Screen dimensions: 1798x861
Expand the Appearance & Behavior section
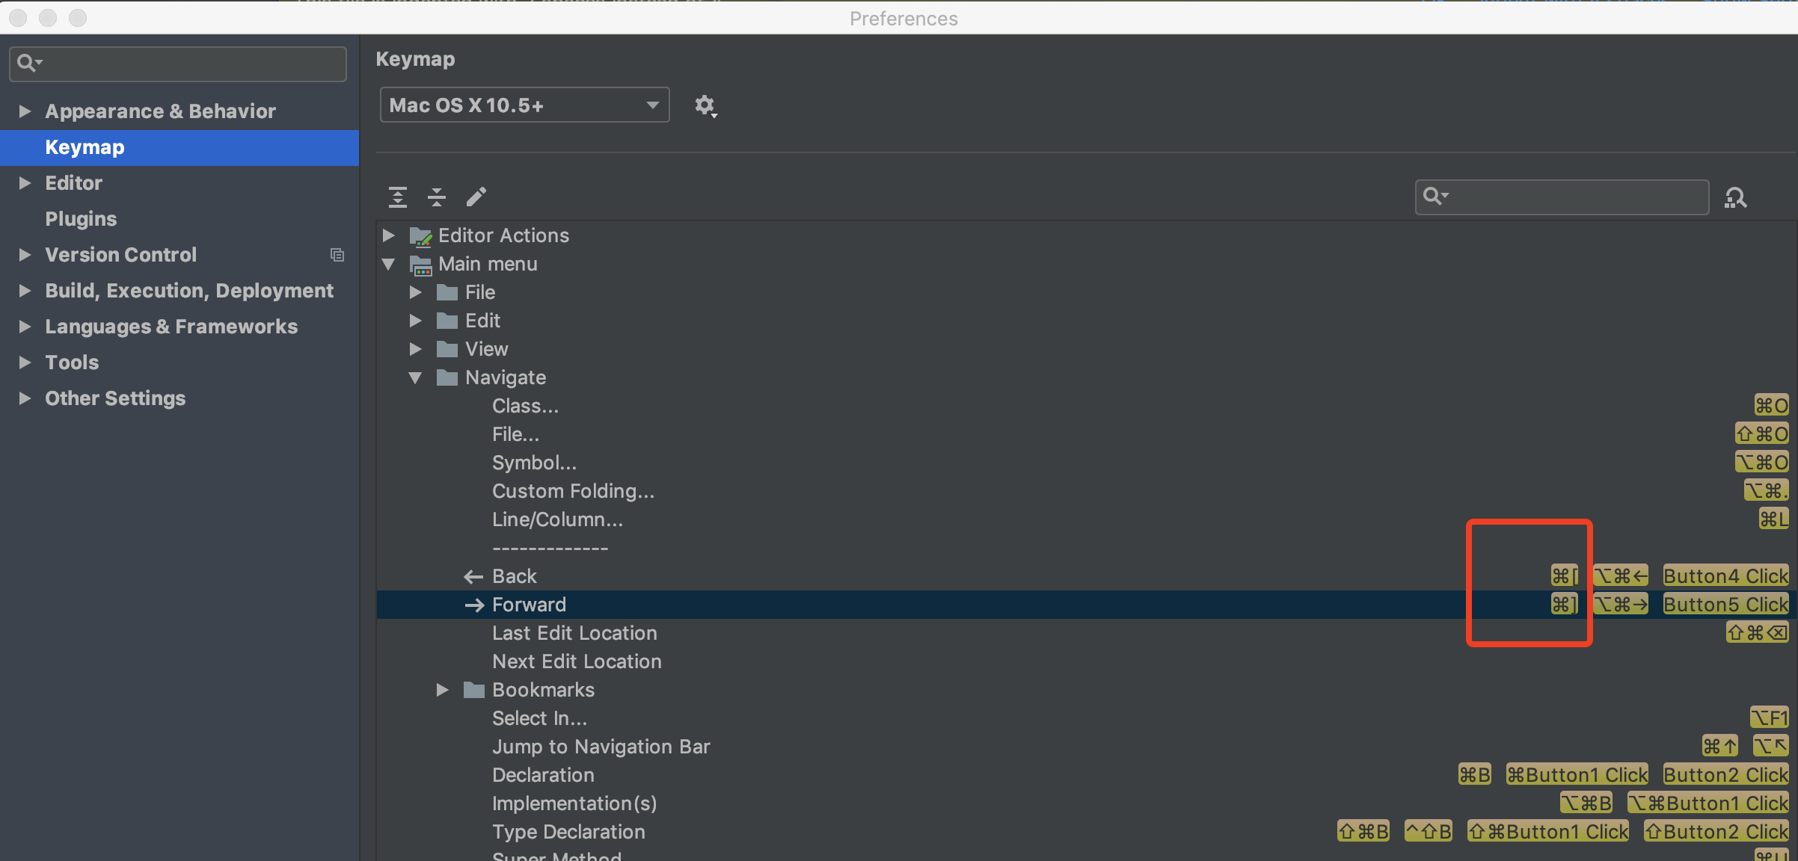(x=25, y=111)
